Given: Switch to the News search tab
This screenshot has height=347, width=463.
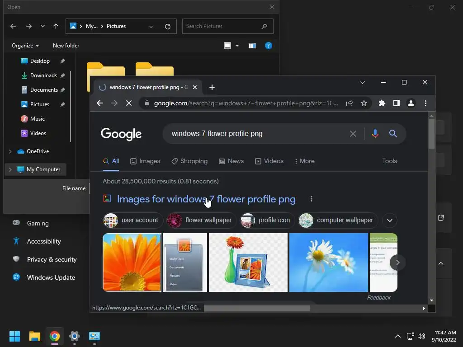Looking at the screenshot, I should 231,161.
